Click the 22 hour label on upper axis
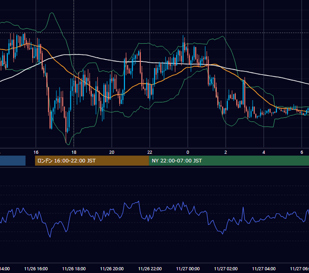This screenshot has height=273, width=309. point(150,152)
